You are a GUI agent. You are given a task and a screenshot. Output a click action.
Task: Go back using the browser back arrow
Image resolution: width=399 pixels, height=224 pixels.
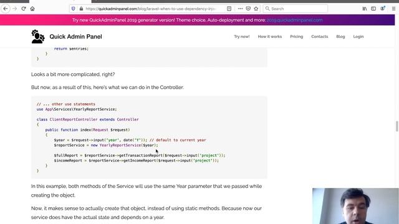pos(6,9)
